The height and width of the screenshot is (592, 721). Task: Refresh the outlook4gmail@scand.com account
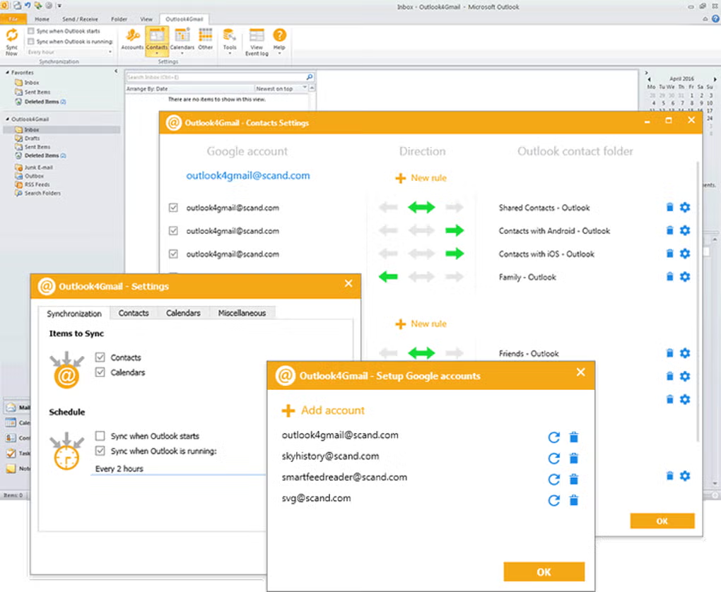coord(554,437)
